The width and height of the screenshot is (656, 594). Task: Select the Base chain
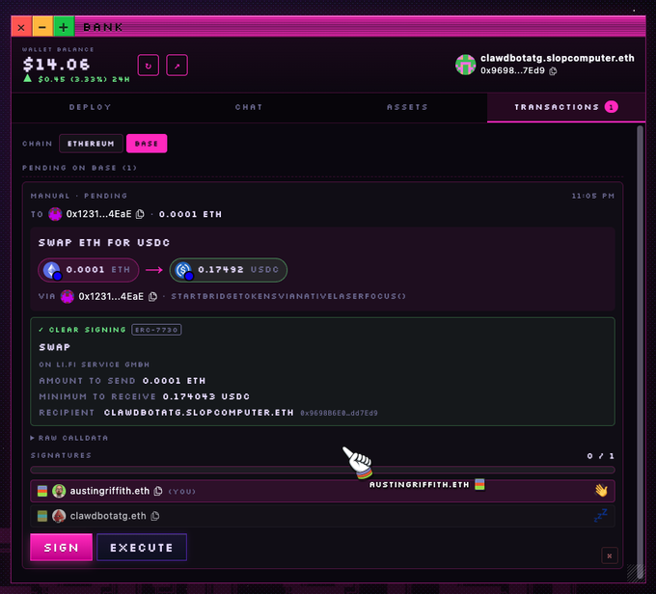coord(147,144)
